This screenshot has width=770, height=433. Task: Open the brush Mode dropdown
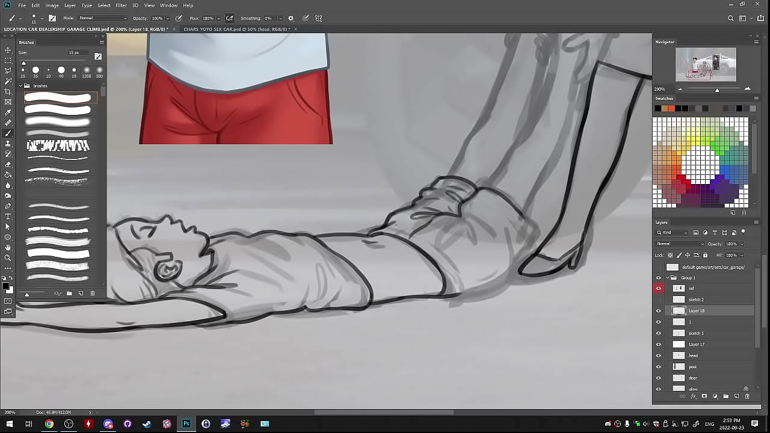coord(102,19)
